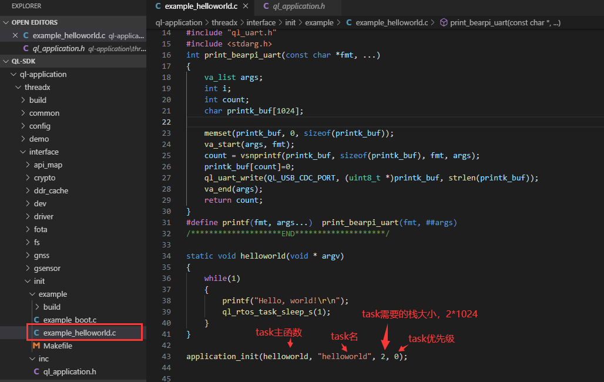Click the C file icon beside example_boot.c

click(36, 320)
